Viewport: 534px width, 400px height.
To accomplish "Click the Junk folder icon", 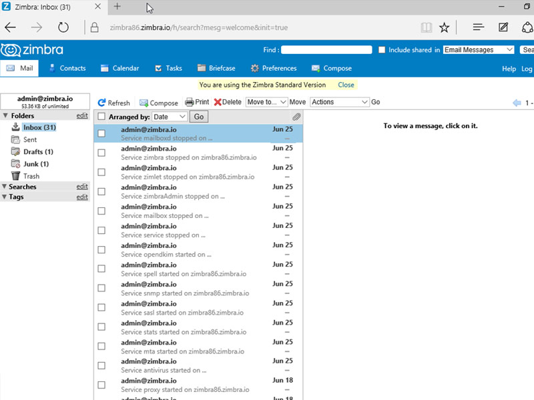I will tap(15, 164).
